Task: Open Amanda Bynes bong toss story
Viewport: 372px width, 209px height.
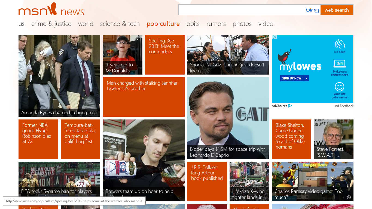Action: click(59, 76)
